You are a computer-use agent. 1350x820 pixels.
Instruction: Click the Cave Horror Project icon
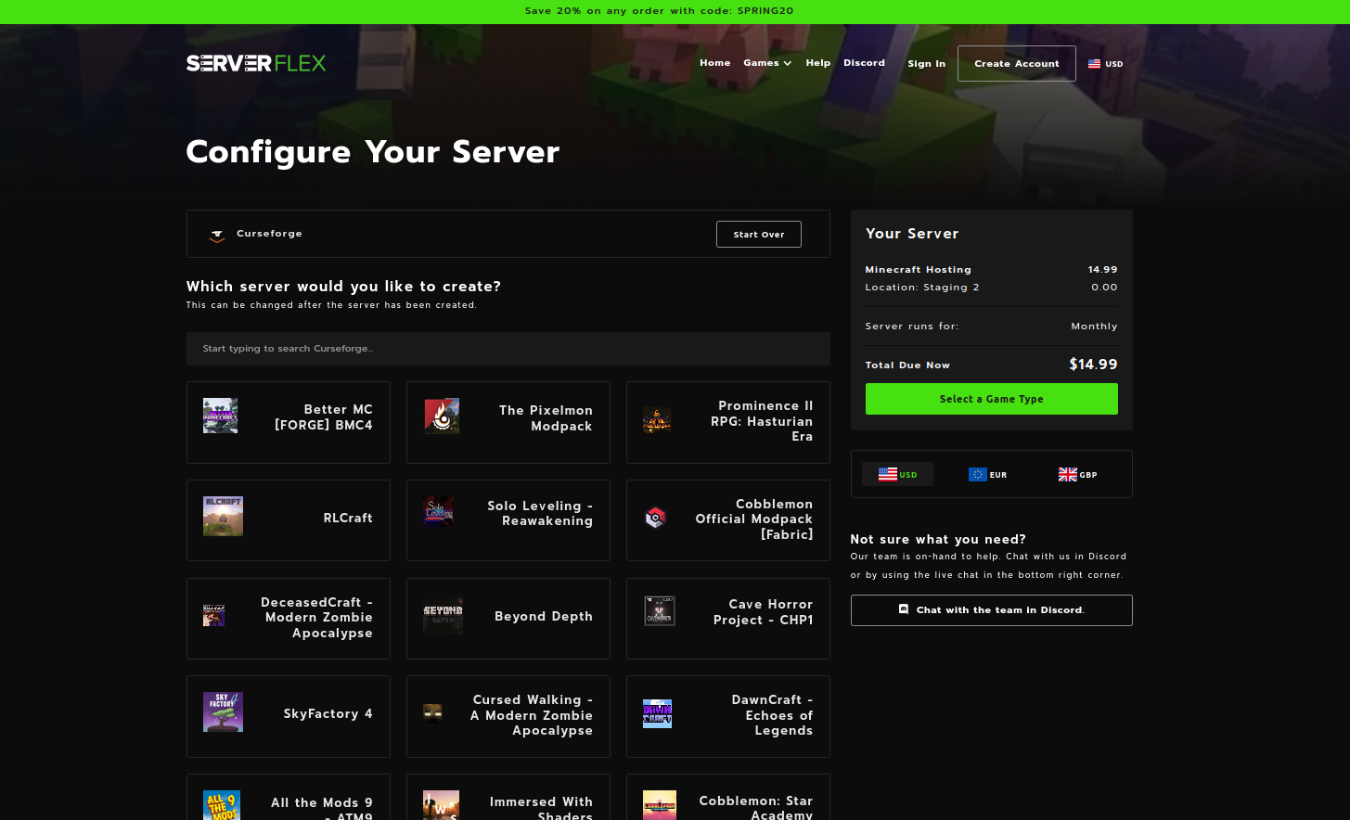pyautogui.click(x=660, y=610)
